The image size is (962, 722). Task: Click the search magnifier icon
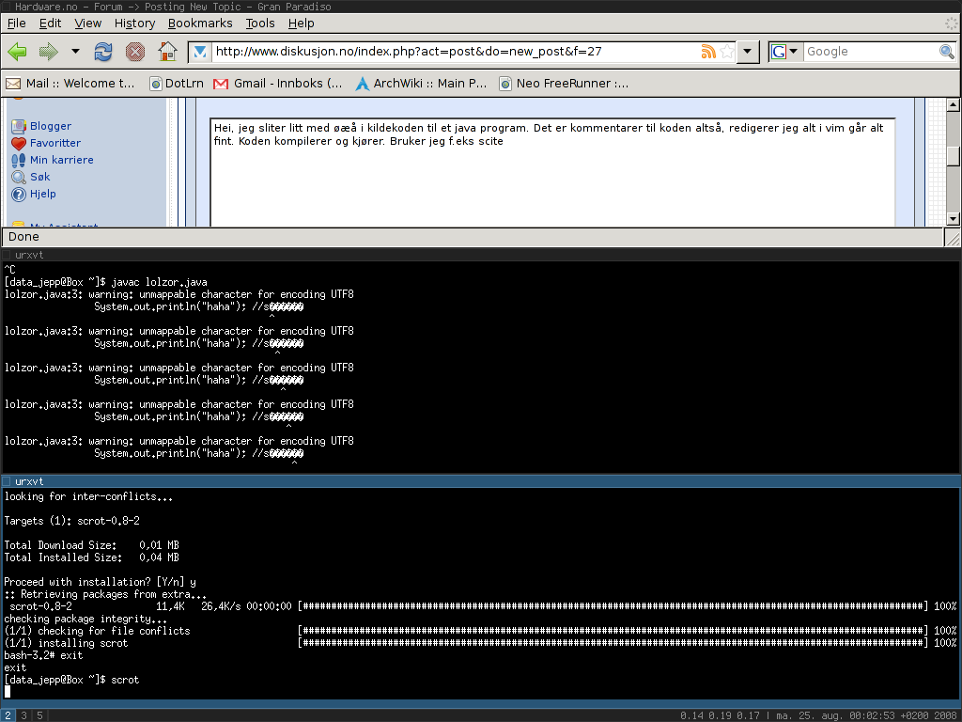point(947,52)
